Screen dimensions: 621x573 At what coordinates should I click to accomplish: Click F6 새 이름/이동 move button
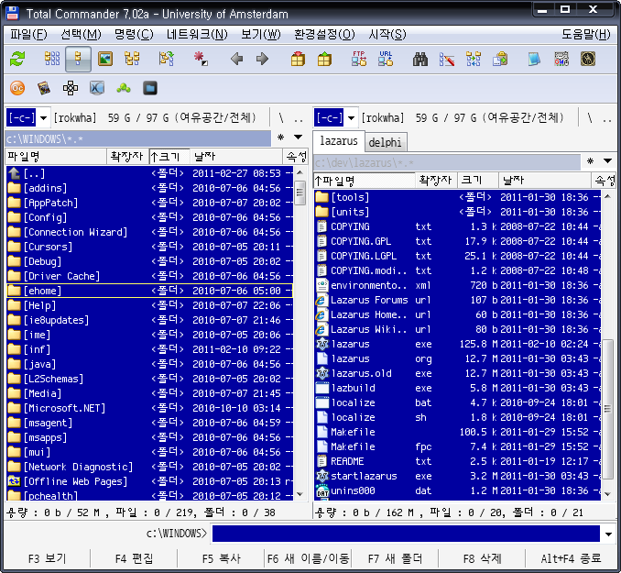(308, 558)
